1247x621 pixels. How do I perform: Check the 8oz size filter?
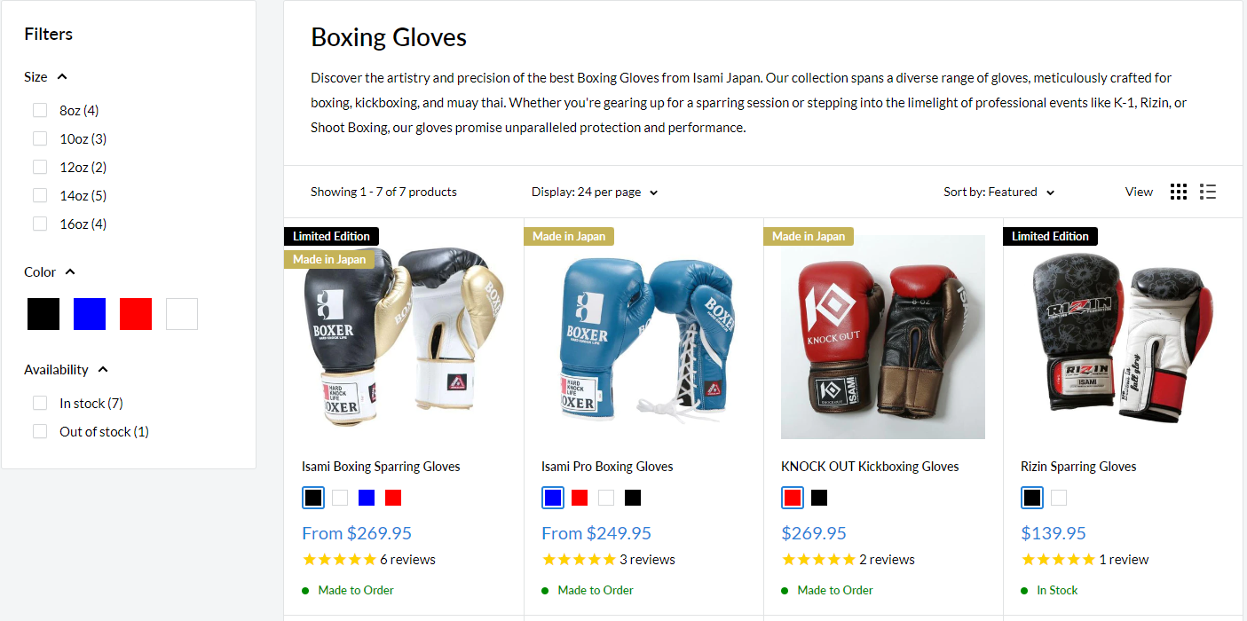pos(40,110)
